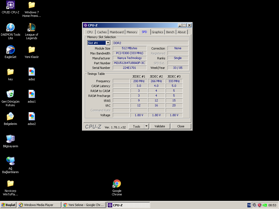Open the CPUID CPU-Z desktop shortcut
The image size is (279, 209).
click(x=10, y=5)
